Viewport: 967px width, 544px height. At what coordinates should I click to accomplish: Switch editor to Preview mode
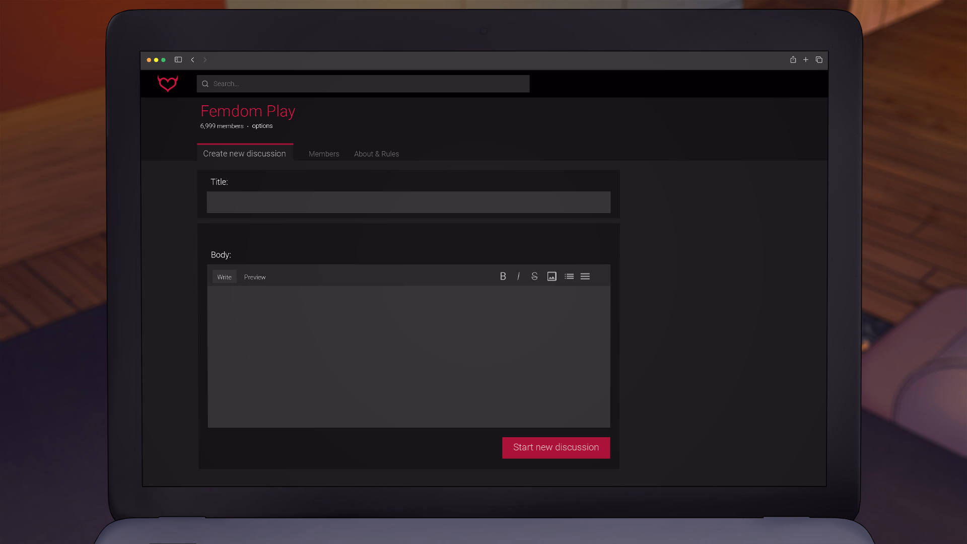pos(254,277)
